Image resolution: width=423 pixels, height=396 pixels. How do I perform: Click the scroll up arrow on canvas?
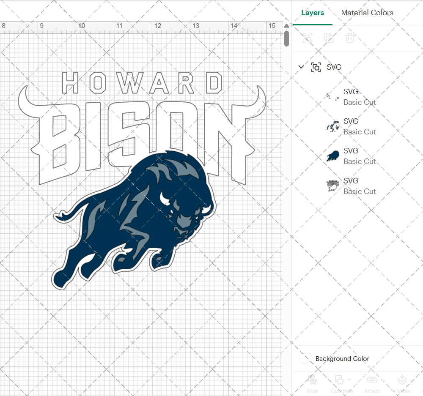(286, 26)
